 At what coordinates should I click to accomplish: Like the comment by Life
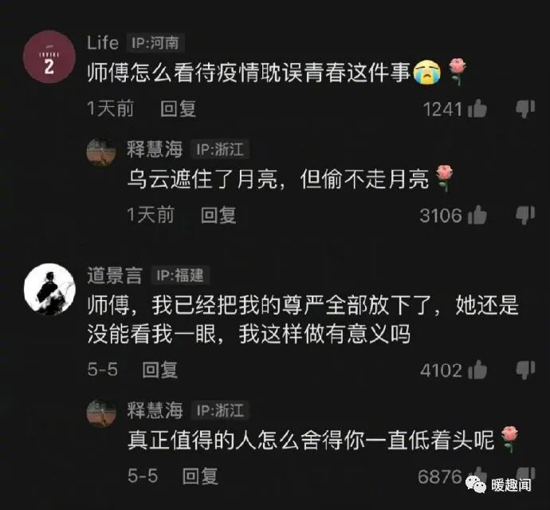click(477, 109)
